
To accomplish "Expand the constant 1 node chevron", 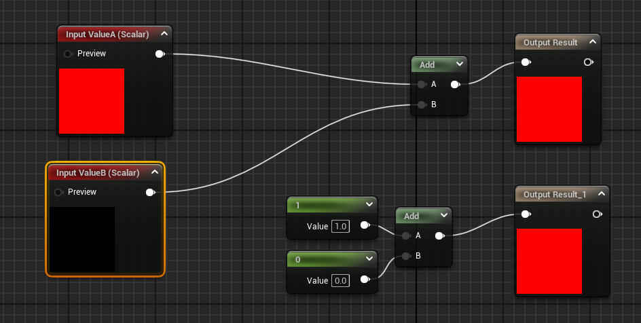I will coord(369,204).
